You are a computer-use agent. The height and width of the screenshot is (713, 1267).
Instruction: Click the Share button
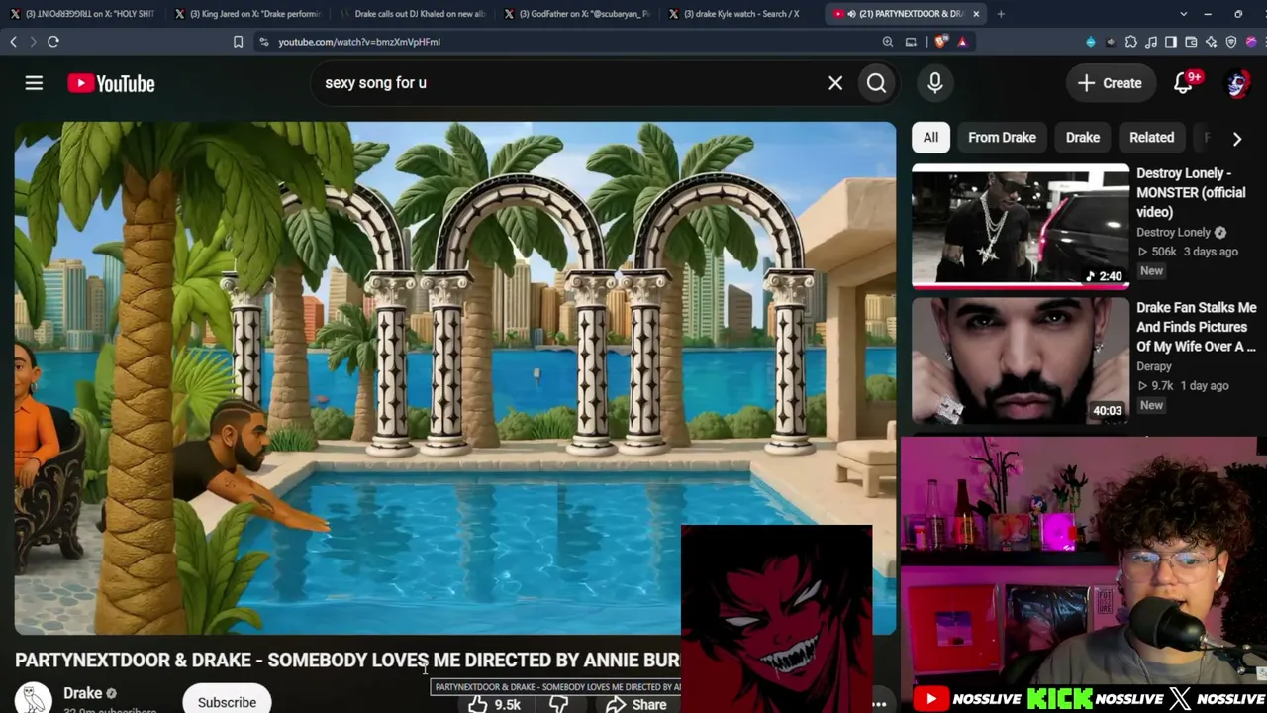635,704
